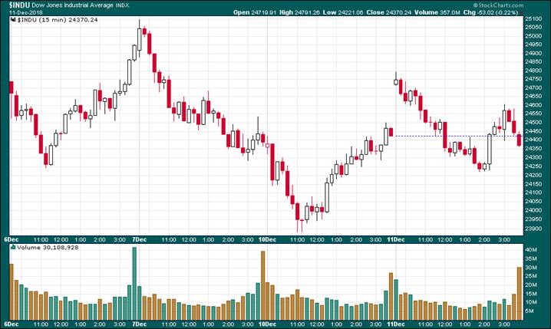The image size is (551, 329).
Task: Click the $INDU (15 min) 24370.24 legend text
Action: [58, 20]
